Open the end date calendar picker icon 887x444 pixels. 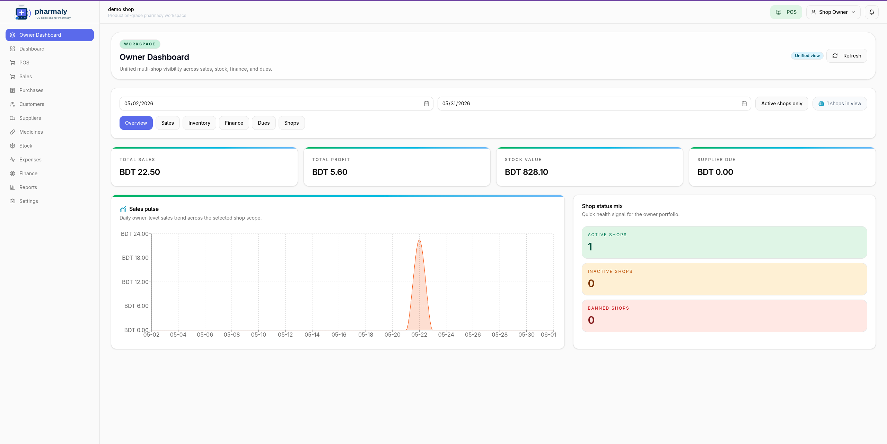(x=744, y=104)
